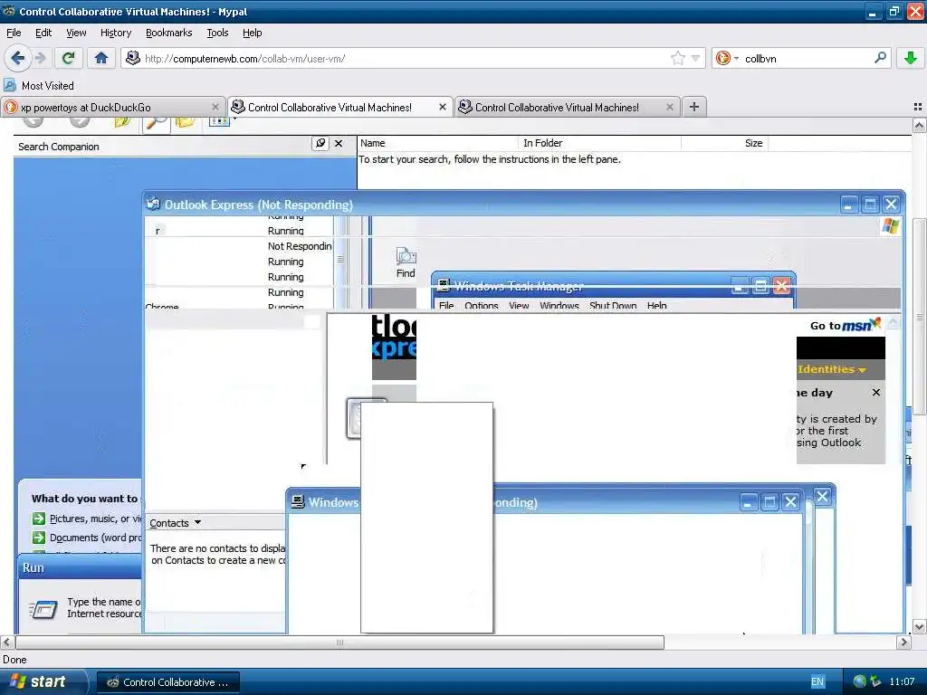Viewport: 927px width, 695px height.
Task: Click the browser forward arrow
Action: [x=40, y=58]
